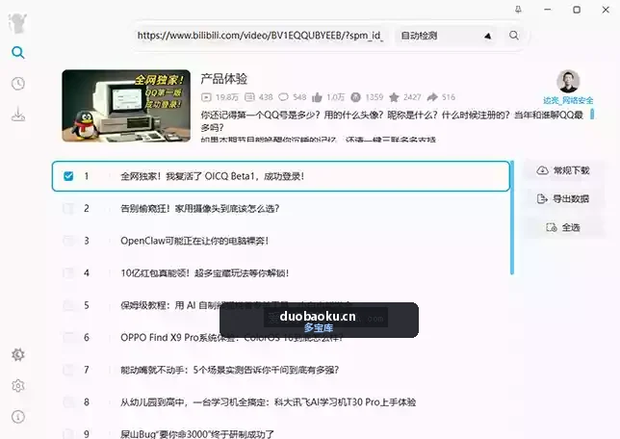
Task: Select row 全网独家！我复活了 OICQ Beta1
Action: [x=281, y=176]
